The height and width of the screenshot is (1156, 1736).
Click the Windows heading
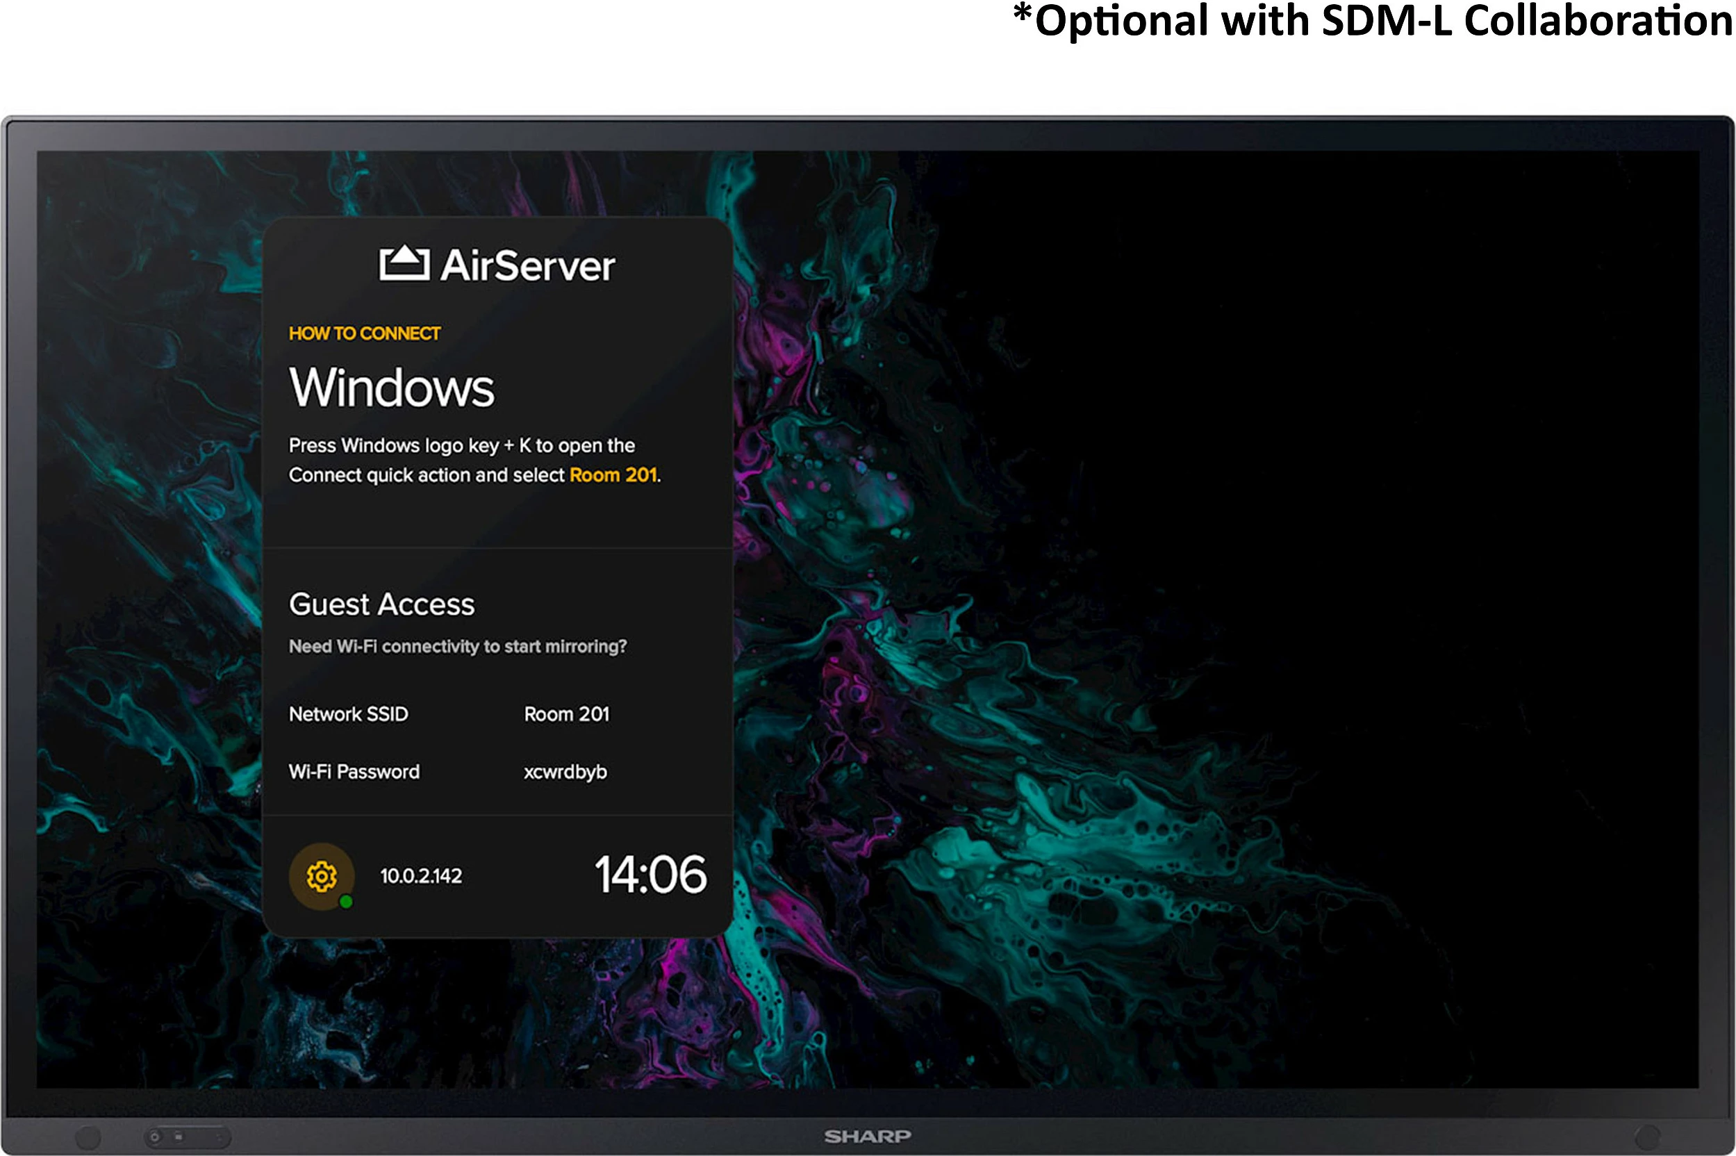pyautogui.click(x=391, y=388)
